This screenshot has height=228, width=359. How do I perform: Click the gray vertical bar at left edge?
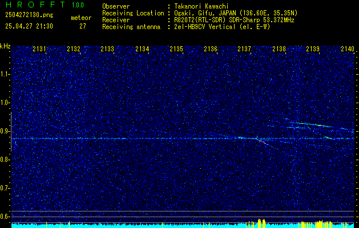tap(11, 132)
